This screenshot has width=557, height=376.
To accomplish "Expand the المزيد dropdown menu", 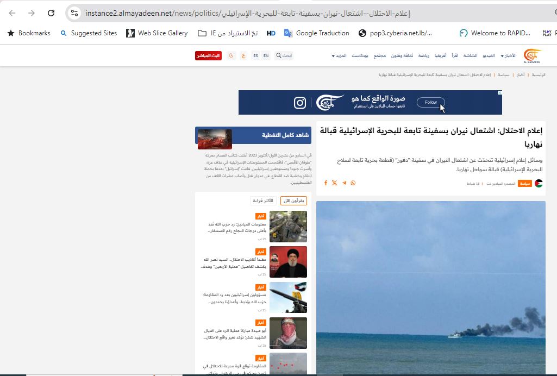I will click(x=339, y=55).
